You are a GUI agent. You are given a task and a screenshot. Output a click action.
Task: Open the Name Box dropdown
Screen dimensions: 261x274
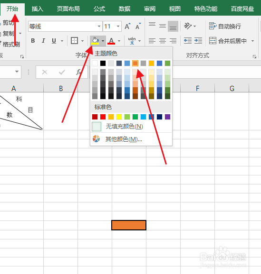17,72
